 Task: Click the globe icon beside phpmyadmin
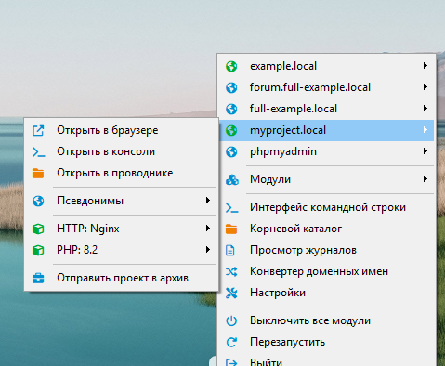pos(231,151)
